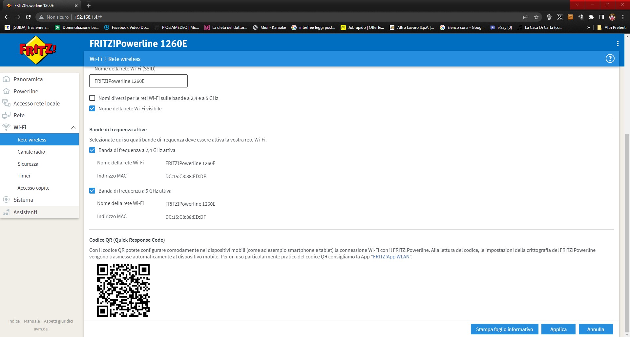Click the Powerline sidebar icon
This screenshot has height=337, width=630.
[x=6, y=91]
